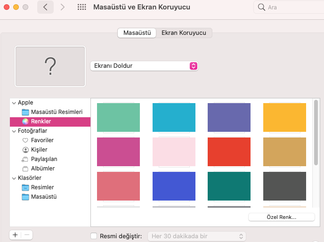324x242 pixels.
Task: Open Resimler folder under Klasörler
Action: (42, 187)
